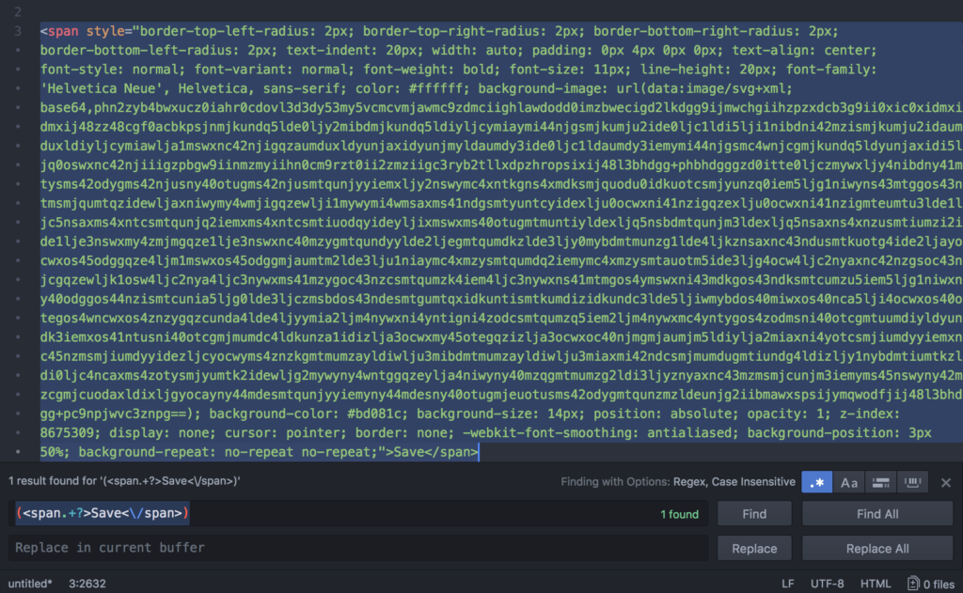
Task: Click the Find button
Action: pyautogui.click(x=754, y=513)
